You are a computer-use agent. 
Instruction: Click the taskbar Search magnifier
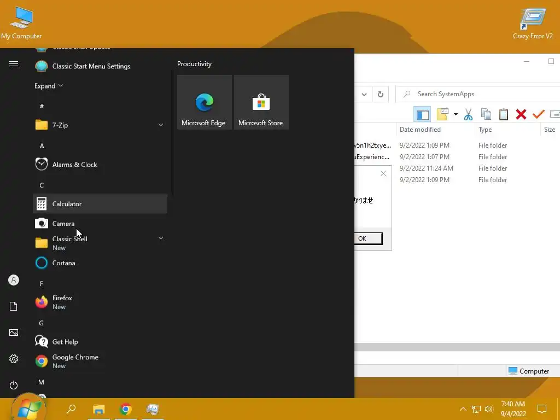pyautogui.click(x=71, y=409)
